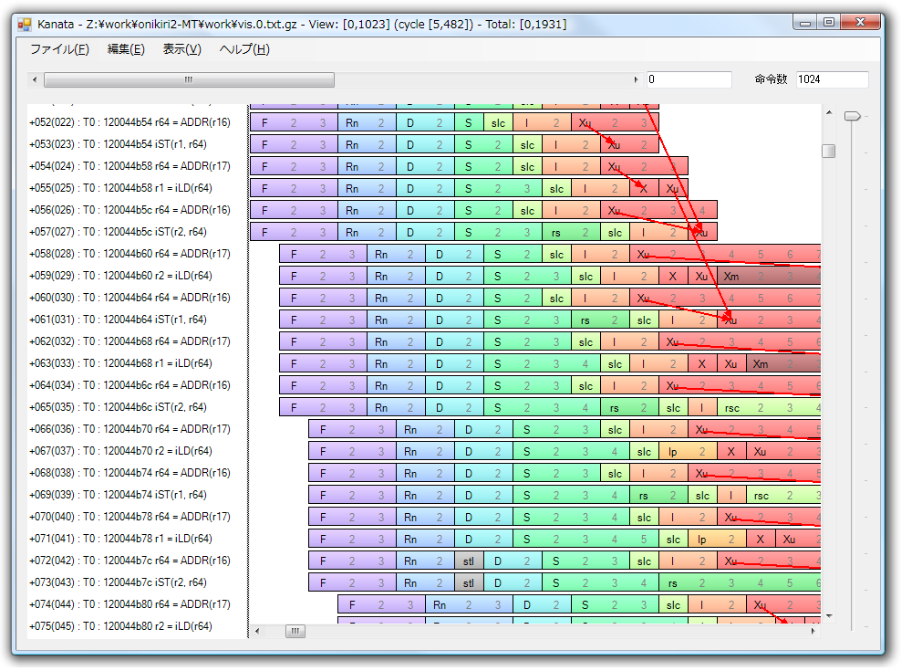Click down arrow of vertical scrollbar
Viewport: 922px width, 671px height.
click(828, 615)
